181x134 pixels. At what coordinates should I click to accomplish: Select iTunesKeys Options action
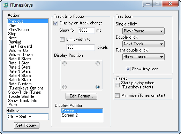tap(28, 88)
